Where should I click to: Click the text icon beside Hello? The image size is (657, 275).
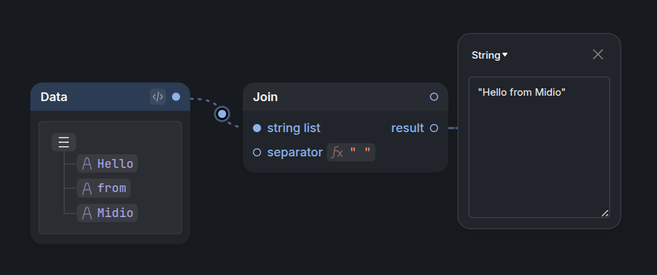(x=87, y=164)
